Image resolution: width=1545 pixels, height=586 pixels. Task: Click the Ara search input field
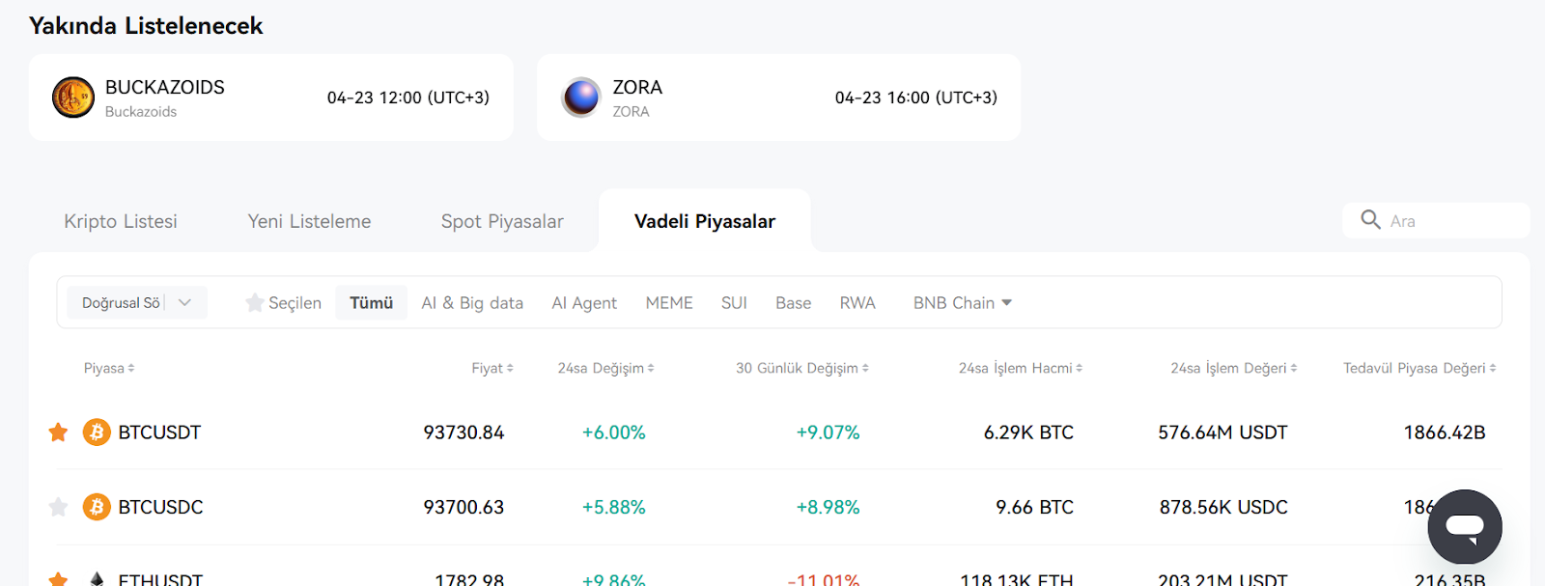[x=1436, y=220]
